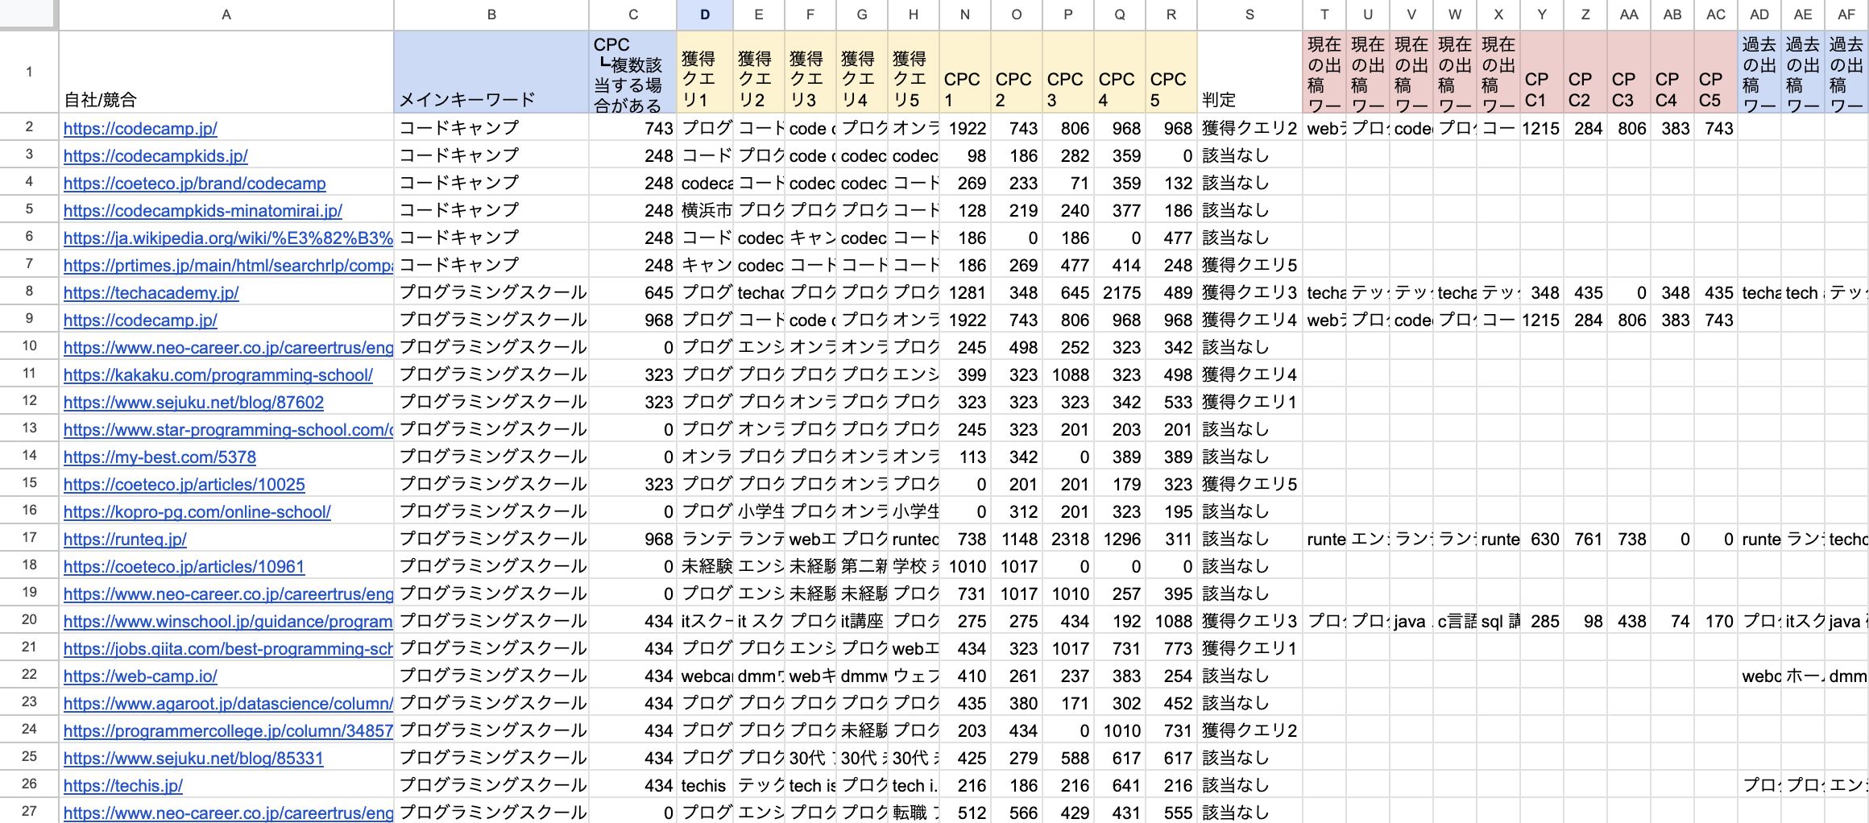Viewport: 1869px width, 823px height.
Task: Click the CP C3 header cell
Action: click(x=1629, y=72)
